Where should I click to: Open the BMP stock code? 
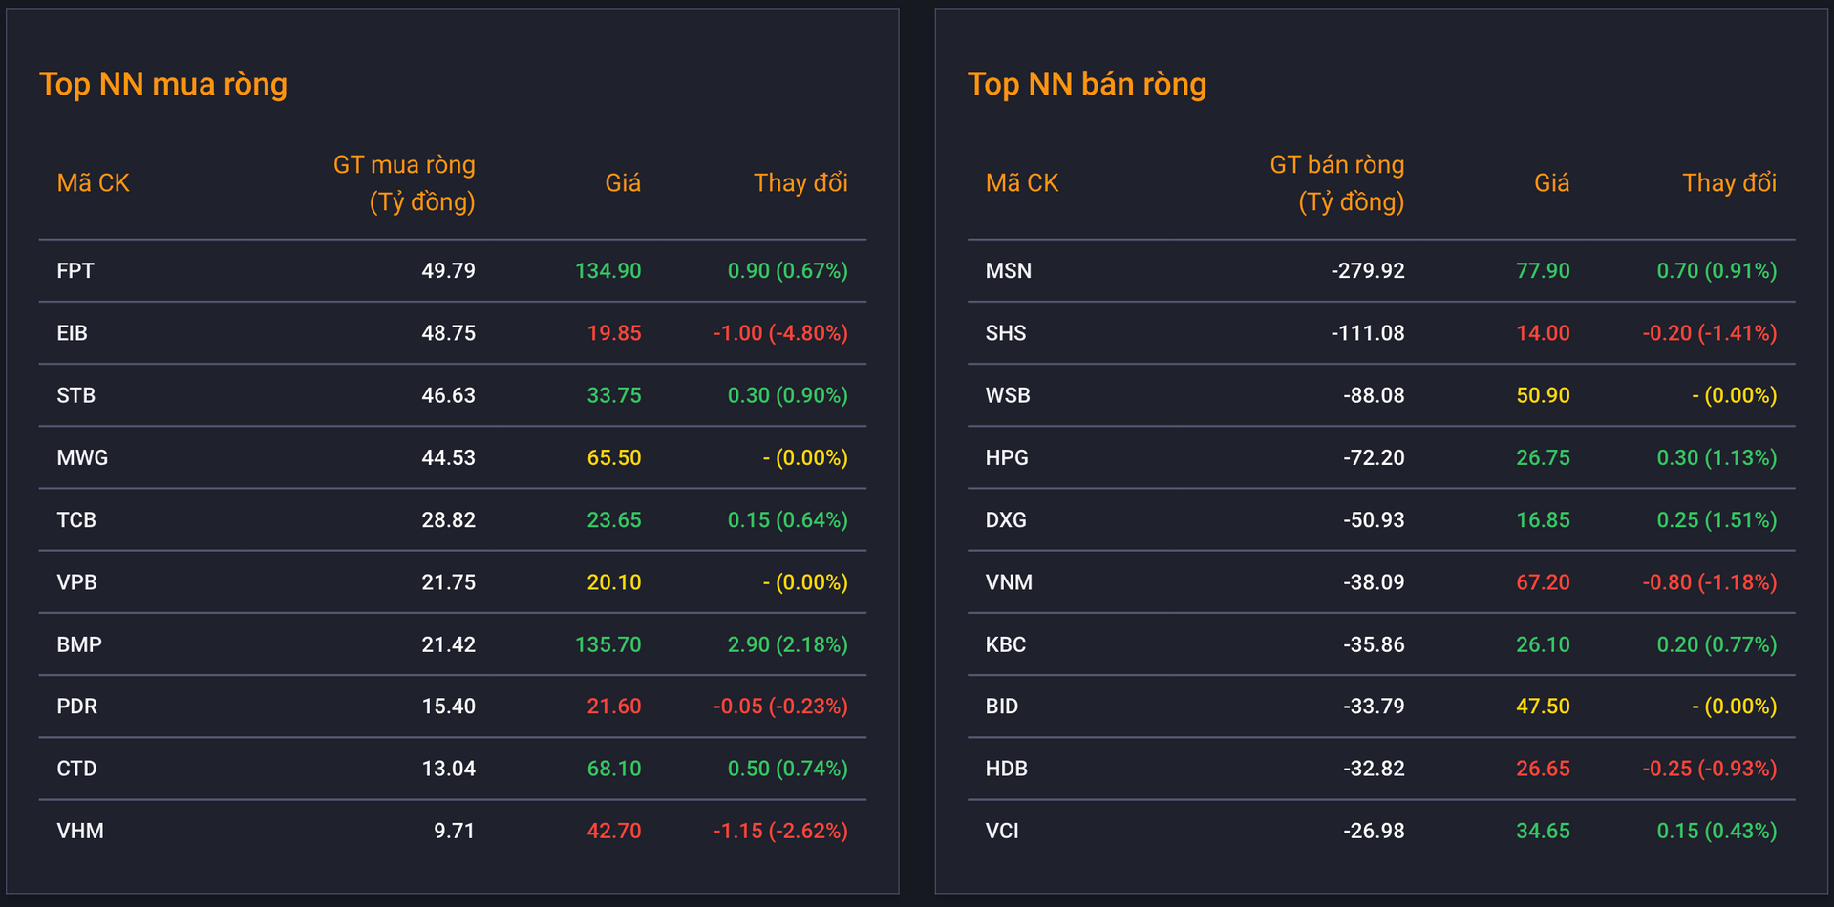pos(79,644)
